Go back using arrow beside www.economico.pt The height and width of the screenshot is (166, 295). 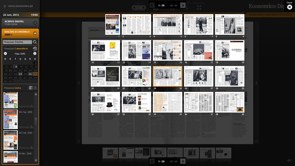click(5, 6)
